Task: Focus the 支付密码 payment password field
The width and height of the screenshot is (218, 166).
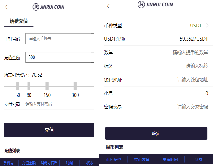Action: 59,104
